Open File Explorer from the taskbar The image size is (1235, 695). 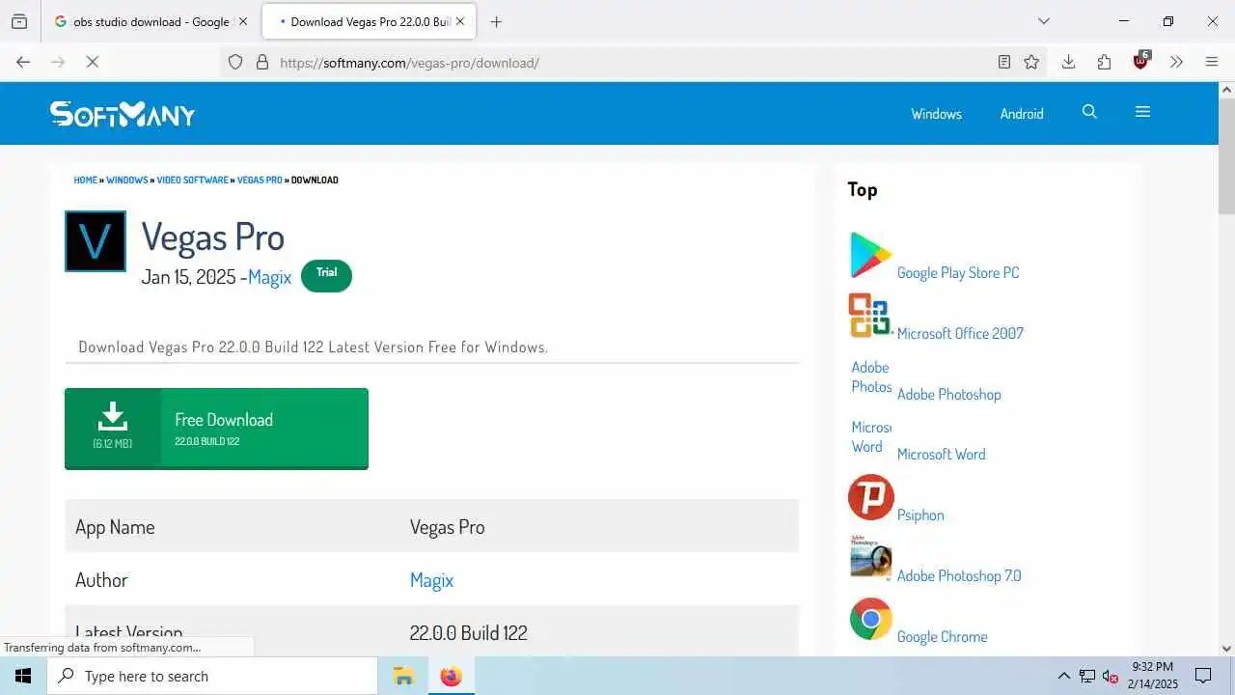point(403,676)
